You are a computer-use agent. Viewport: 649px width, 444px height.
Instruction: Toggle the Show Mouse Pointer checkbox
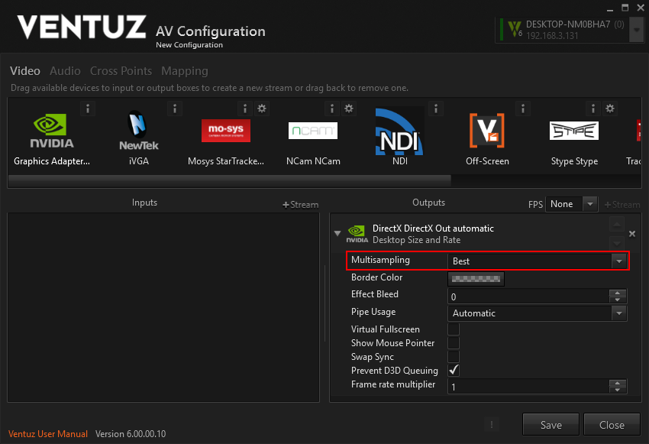pos(454,343)
